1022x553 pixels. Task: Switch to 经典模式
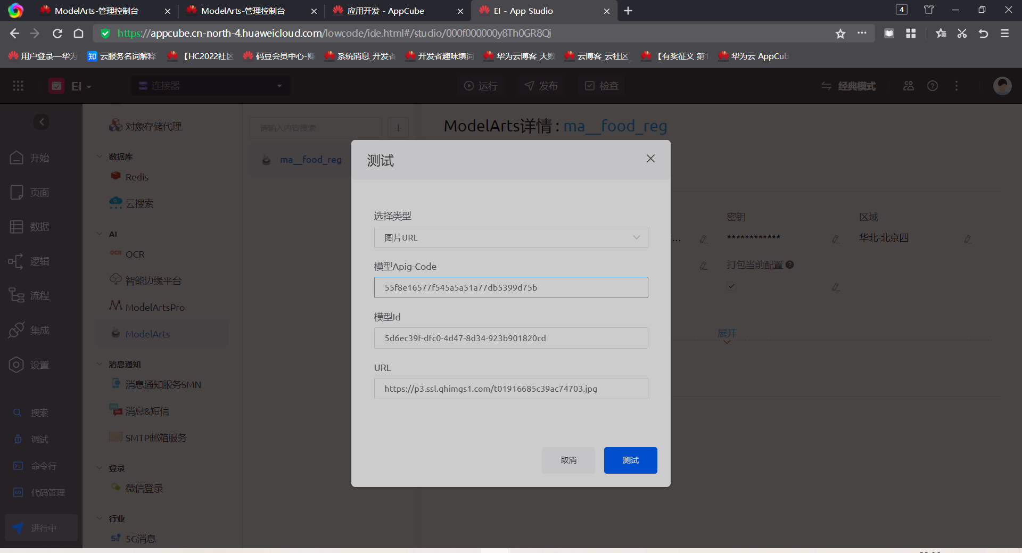point(848,86)
